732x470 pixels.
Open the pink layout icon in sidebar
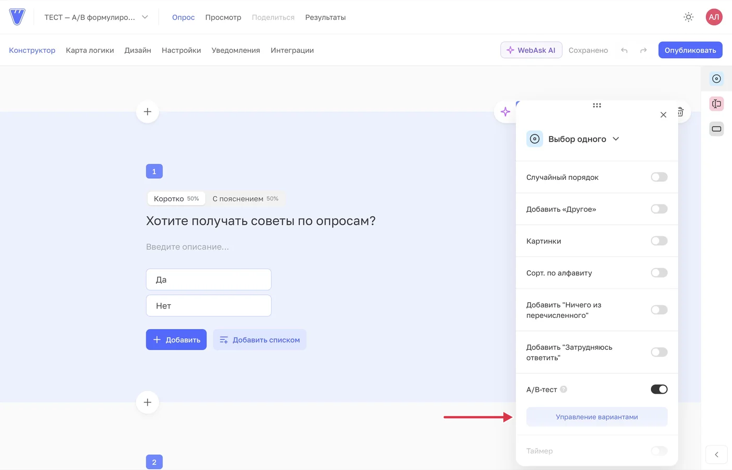coord(717,104)
